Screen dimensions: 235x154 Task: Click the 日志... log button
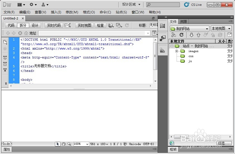224,143
